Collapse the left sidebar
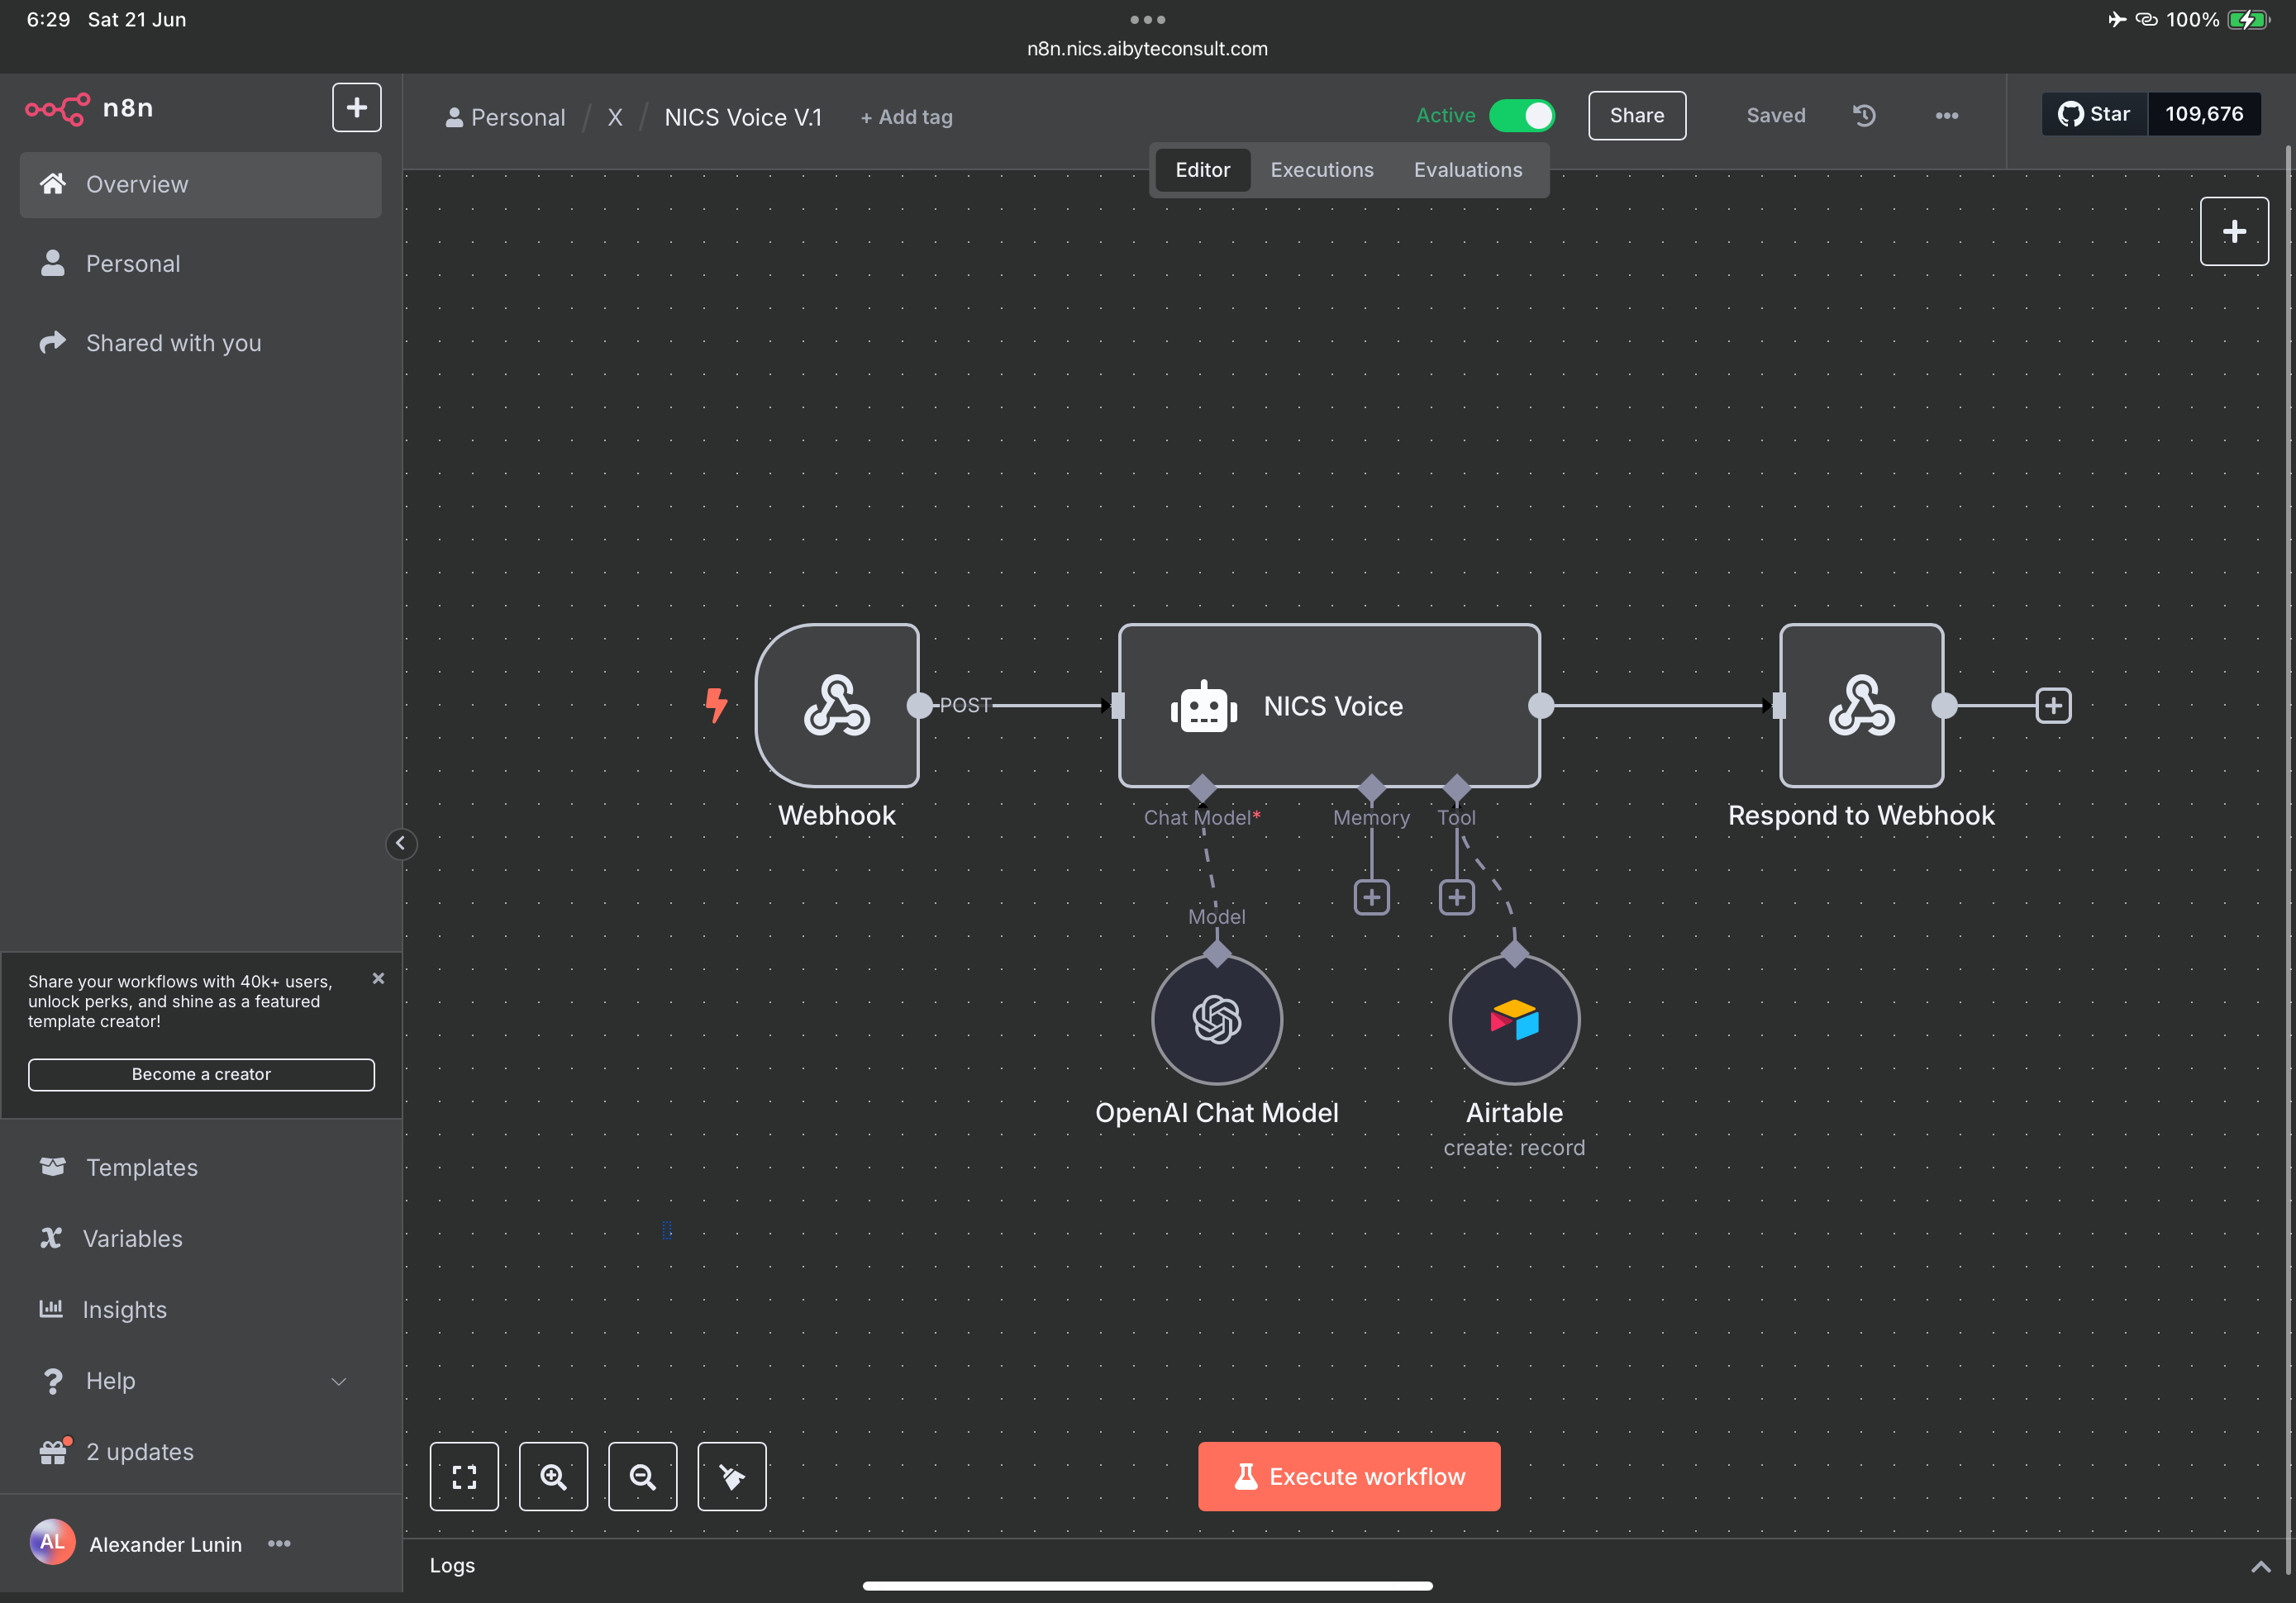 click(x=400, y=843)
